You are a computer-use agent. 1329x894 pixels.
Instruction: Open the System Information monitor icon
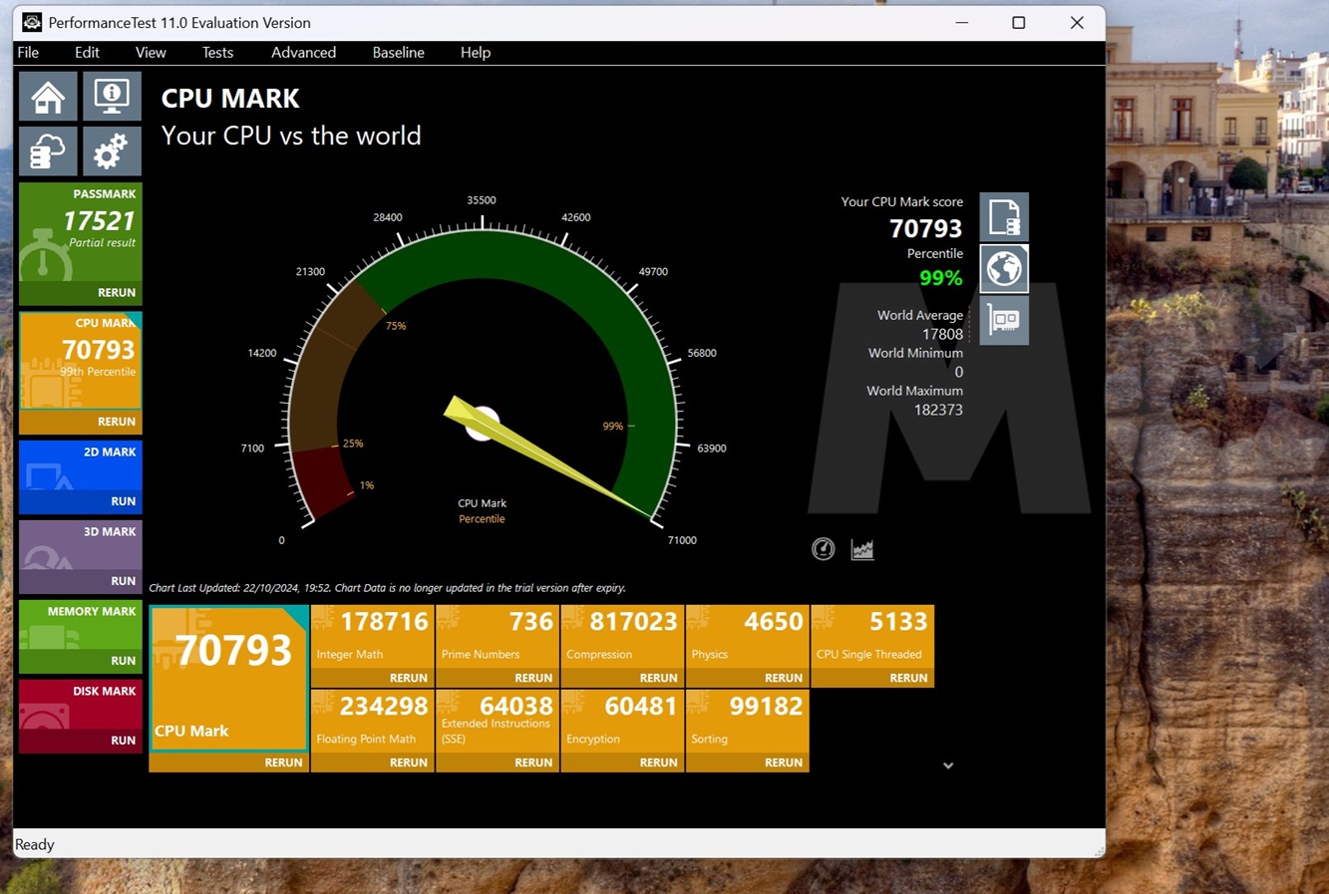(x=112, y=97)
